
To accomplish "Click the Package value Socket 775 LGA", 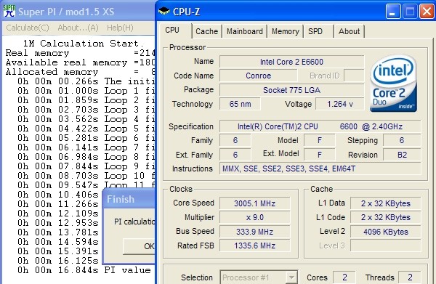I will click(x=291, y=90).
